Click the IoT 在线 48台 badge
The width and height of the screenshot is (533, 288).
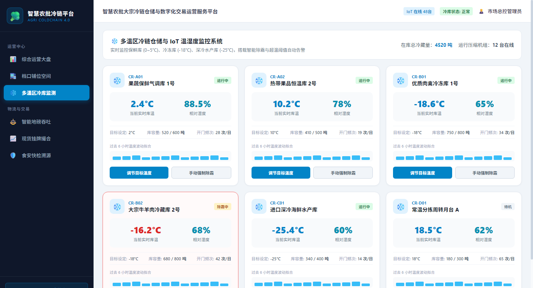419,12
